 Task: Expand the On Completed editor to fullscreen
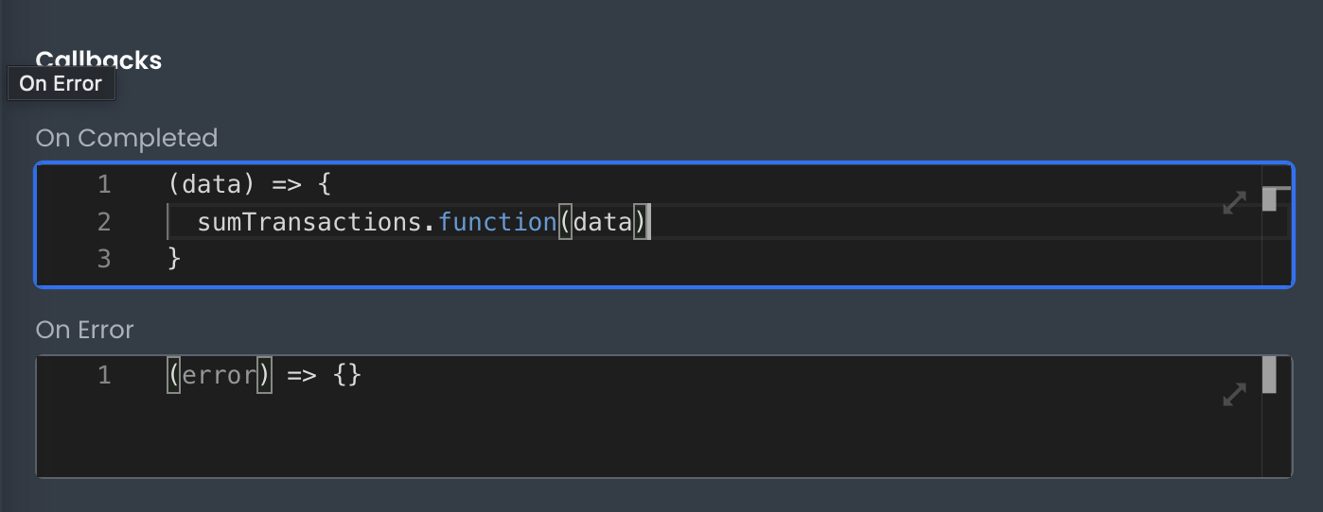point(1234,202)
